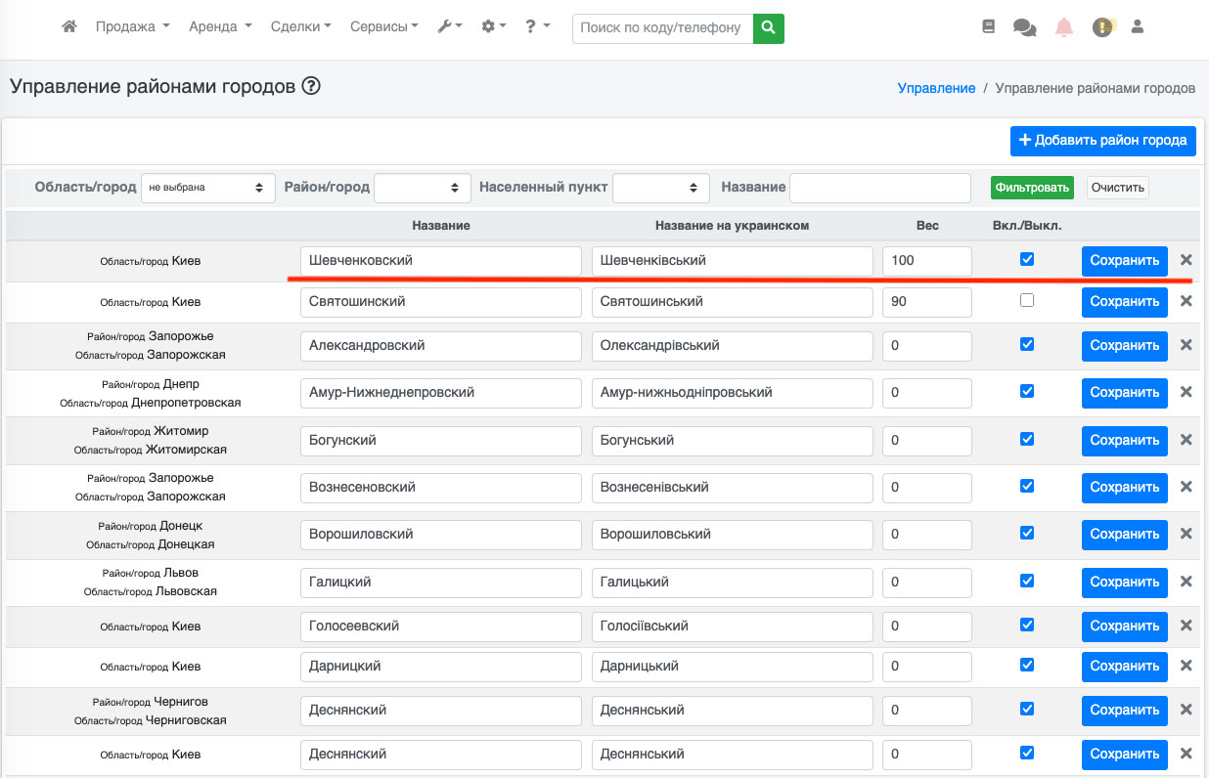Toggle the Галицкий district checkbox
This screenshot has height=778, width=1209.
1026,581
